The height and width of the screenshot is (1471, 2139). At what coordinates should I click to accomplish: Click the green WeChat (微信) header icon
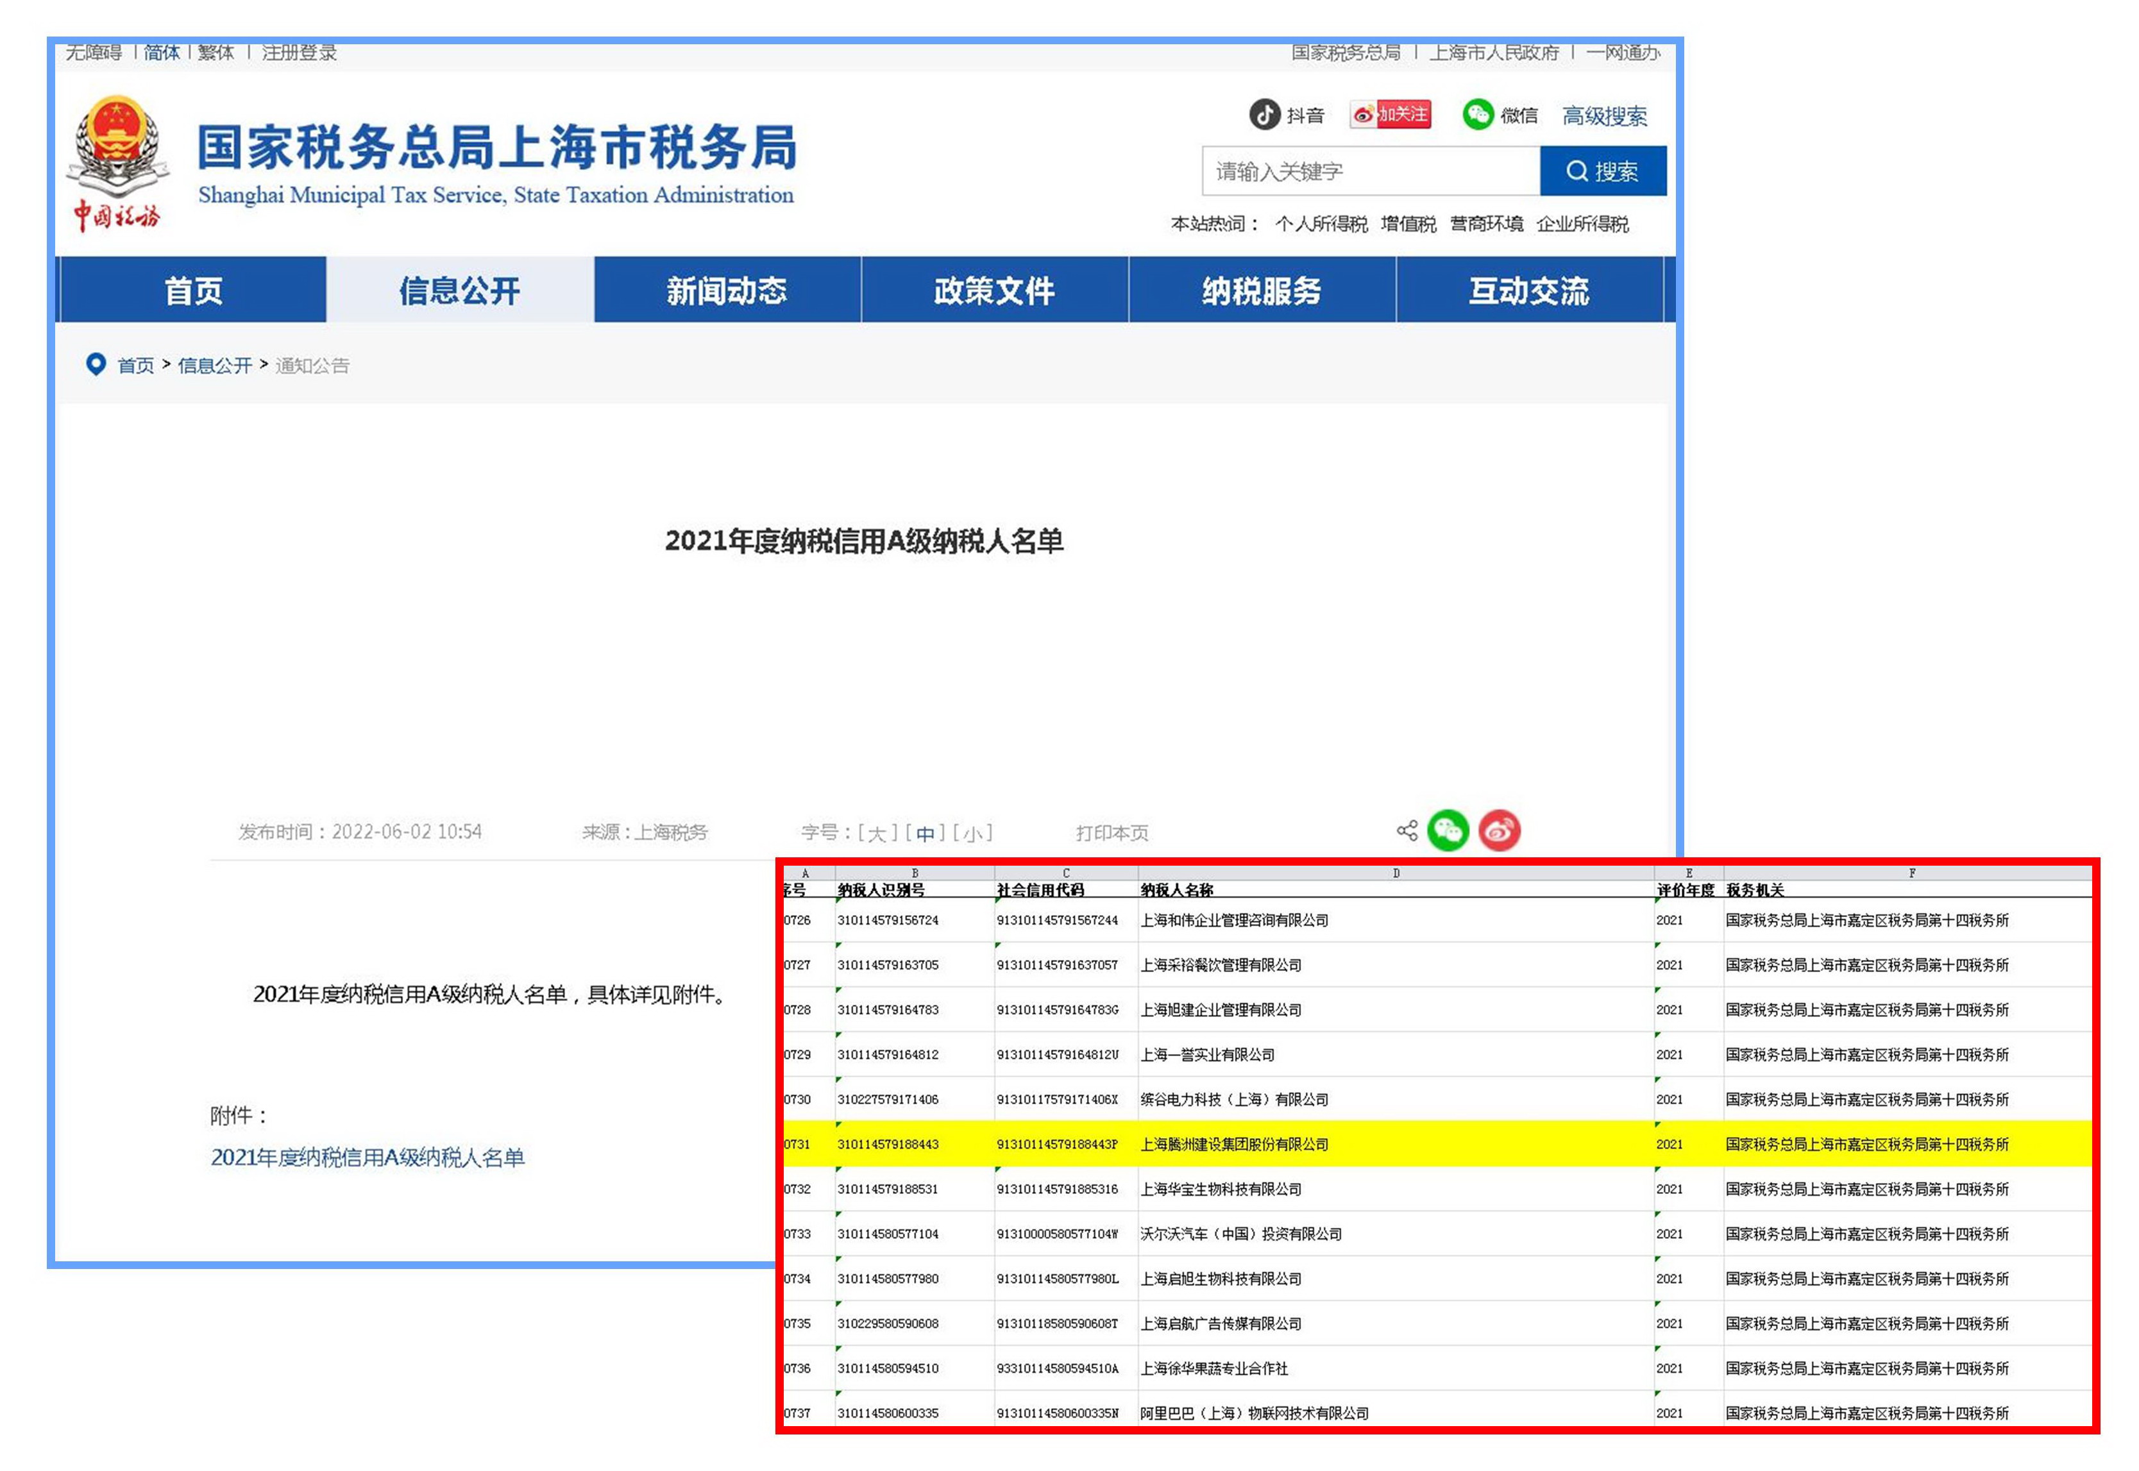(x=1477, y=114)
